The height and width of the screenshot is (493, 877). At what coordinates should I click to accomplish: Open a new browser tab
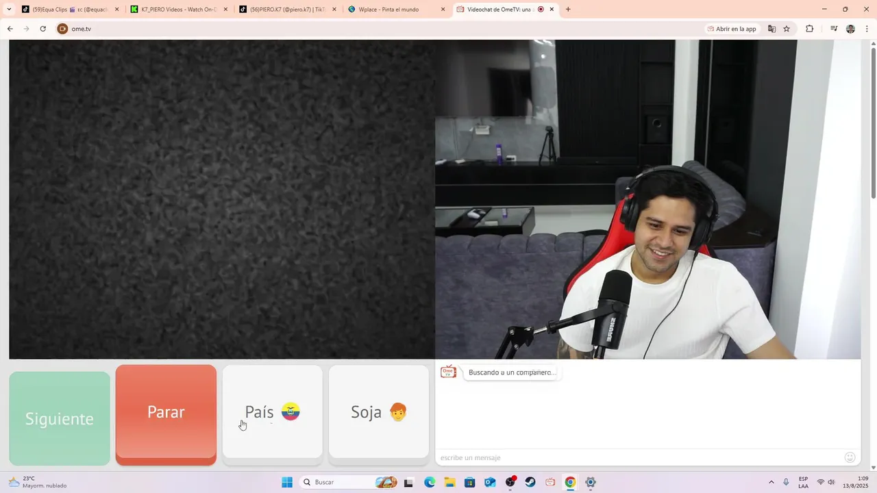click(x=568, y=10)
